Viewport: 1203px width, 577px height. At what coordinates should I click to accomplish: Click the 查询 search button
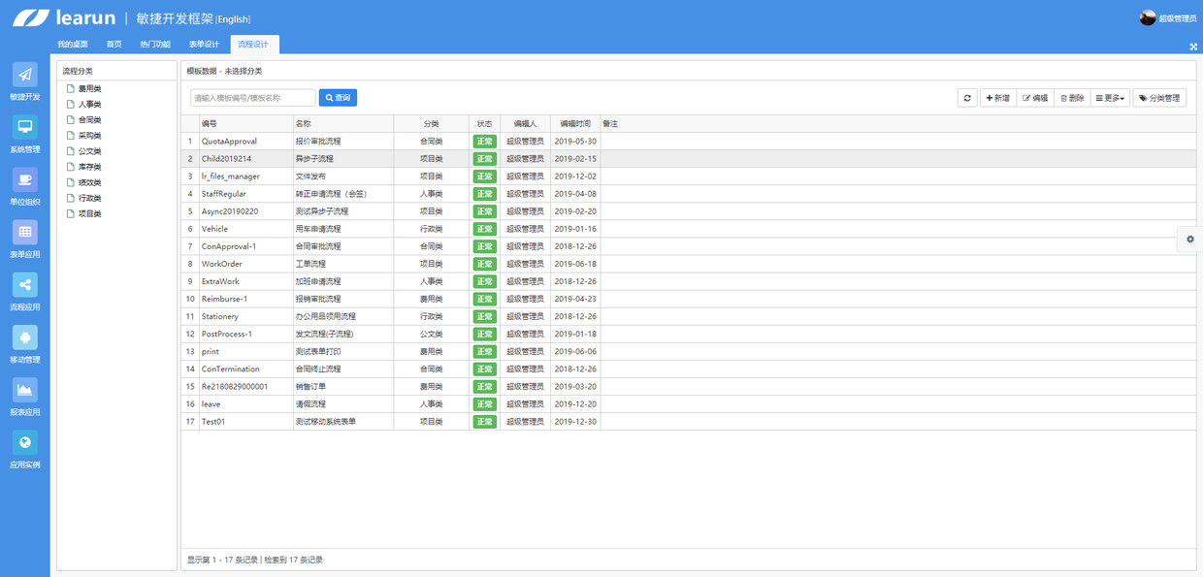pos(338,98)
